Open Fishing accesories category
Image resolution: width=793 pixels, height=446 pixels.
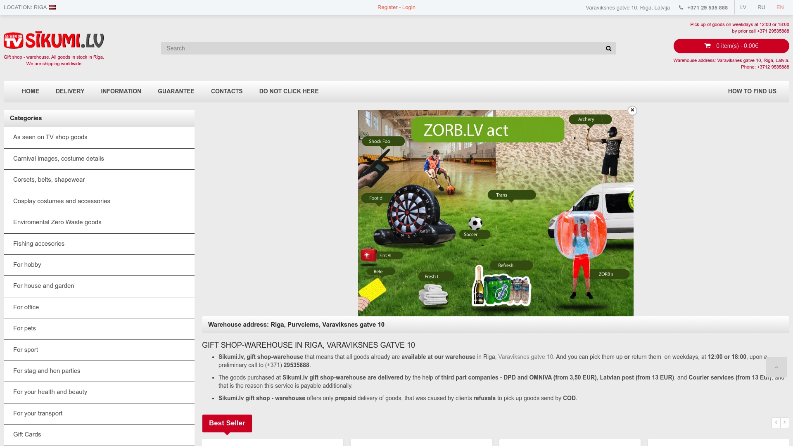point(99,244)
